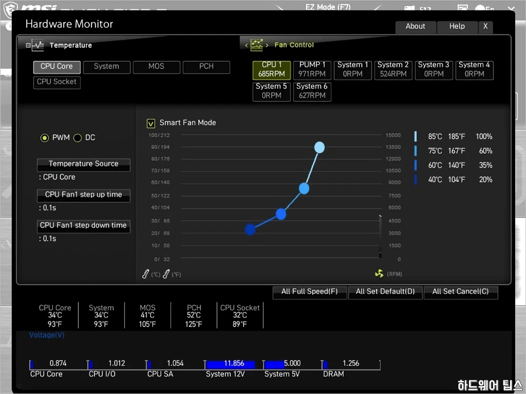
Task: Choose the System 2 524RPM fan
Action: 393,70
